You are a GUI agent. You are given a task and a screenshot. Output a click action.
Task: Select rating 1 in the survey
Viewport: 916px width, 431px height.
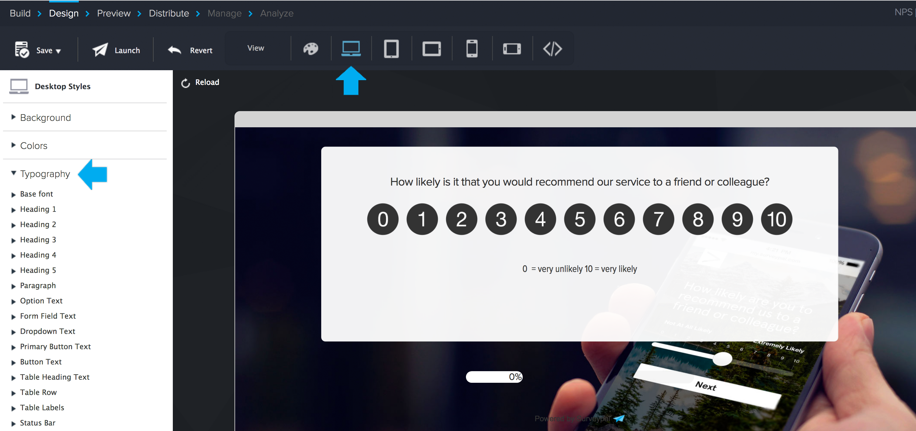[x=422, y=219]
